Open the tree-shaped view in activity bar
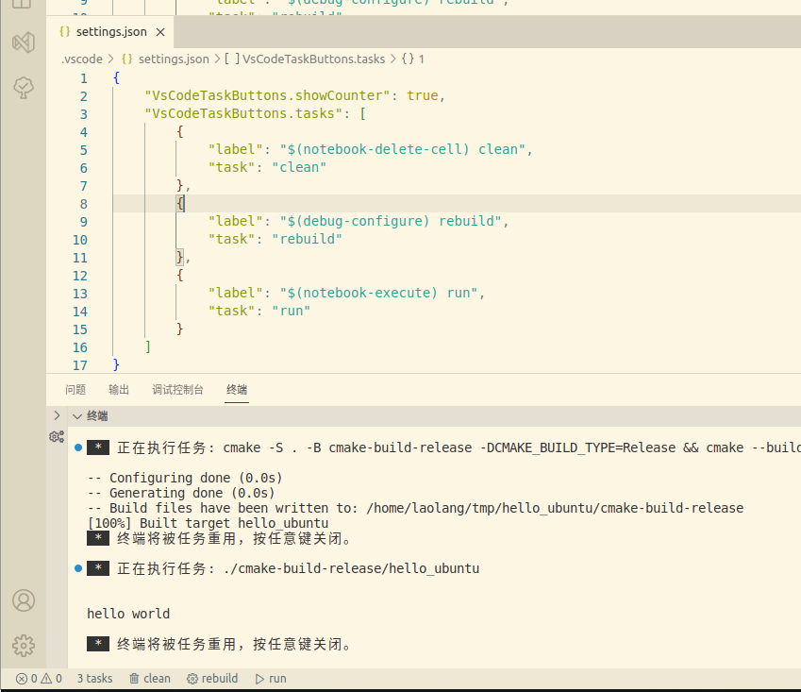801x692 pixels. click(x=24, y=88)
